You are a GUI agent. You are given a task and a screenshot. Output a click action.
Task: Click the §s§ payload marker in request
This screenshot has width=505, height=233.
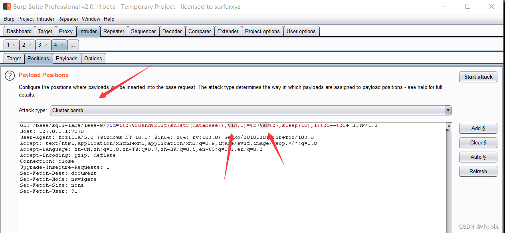264,125
